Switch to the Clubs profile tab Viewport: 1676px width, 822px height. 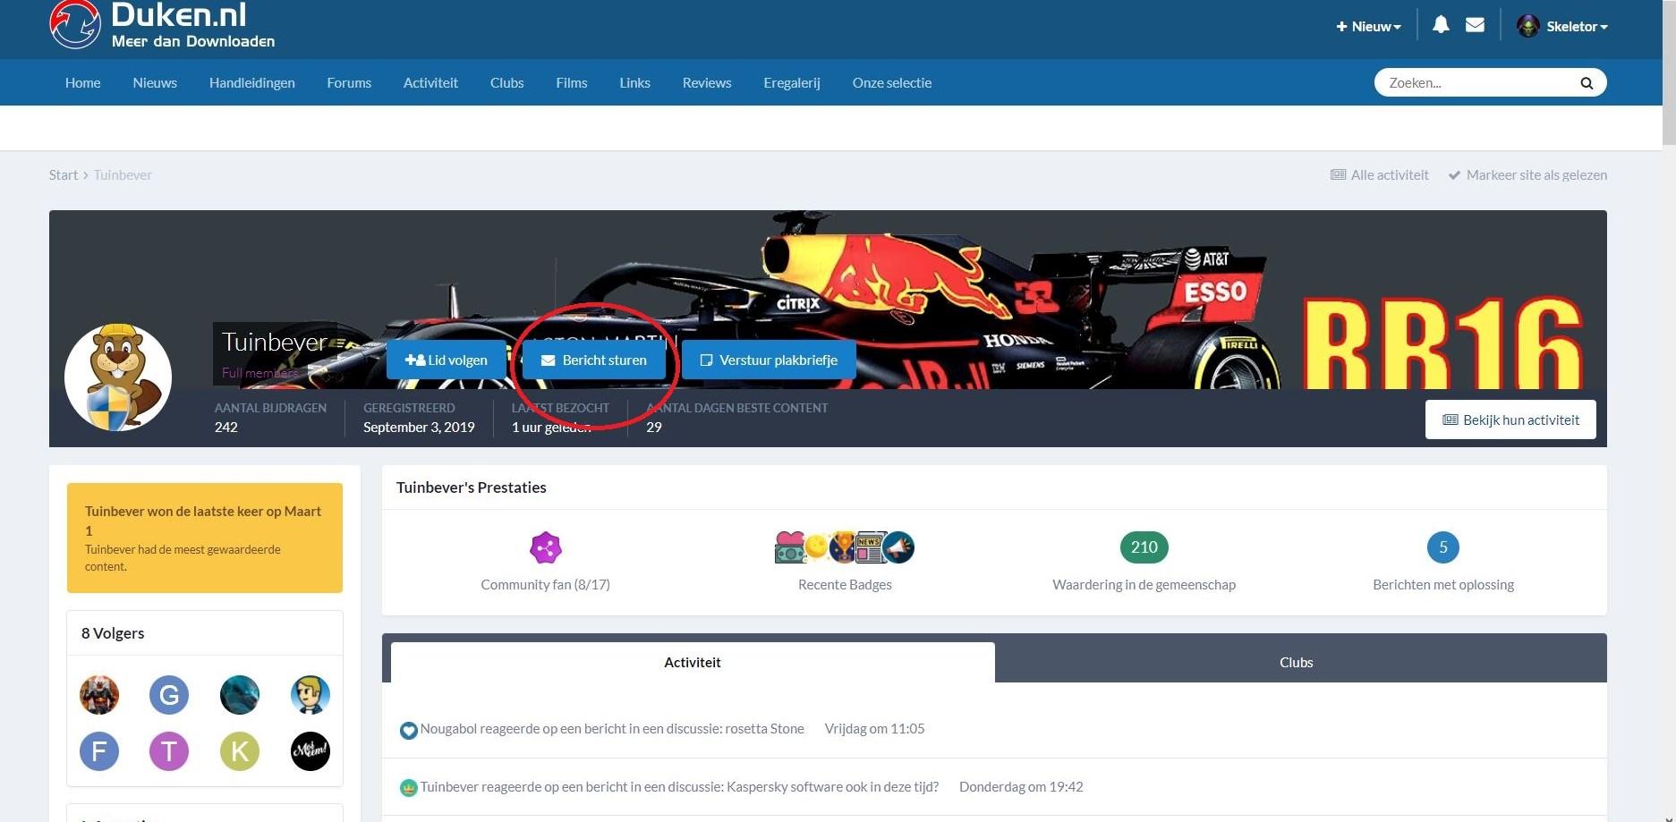click(x=1296, y=663)
